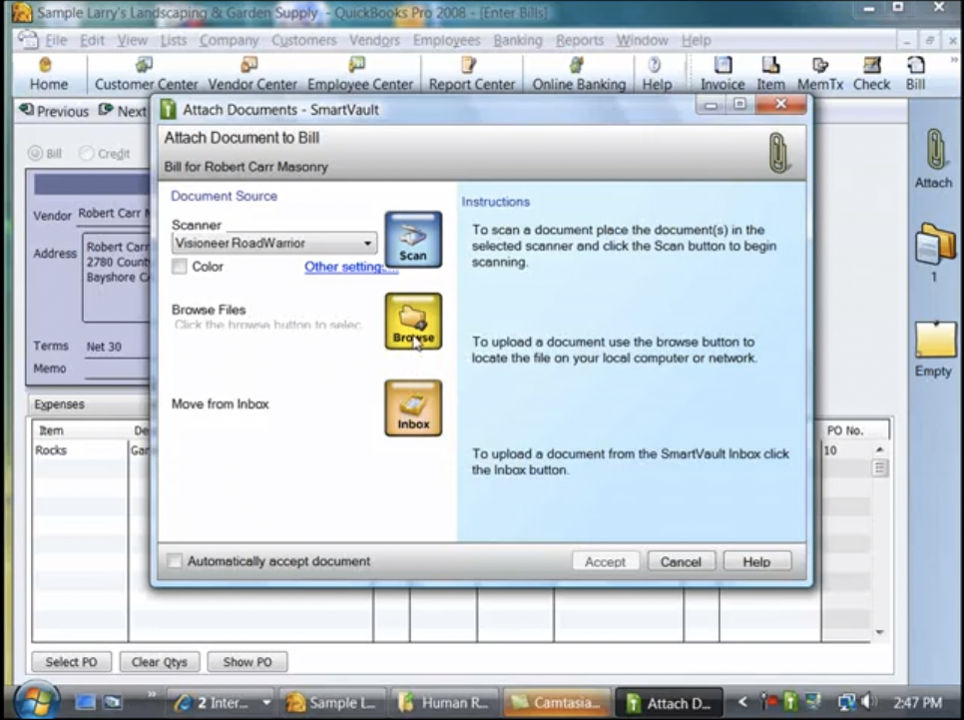This screenshot has height=720, width=964.
Task: Enable the Color scanning checkbox
Action: [180, 267]
